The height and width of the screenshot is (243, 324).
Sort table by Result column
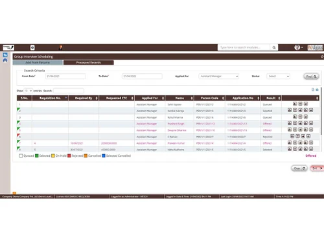pyautogui.click(x=271, y=98)
